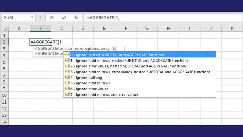
Task: Select option 5 - Ignore hidden rows
Action: pos(140,83)
